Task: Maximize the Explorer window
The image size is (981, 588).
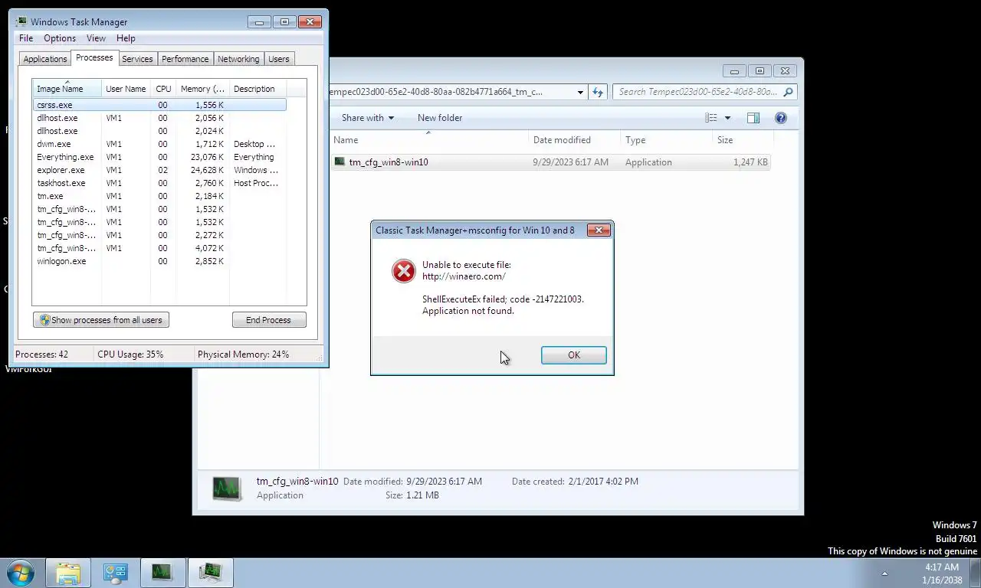Action: (760, 71)
